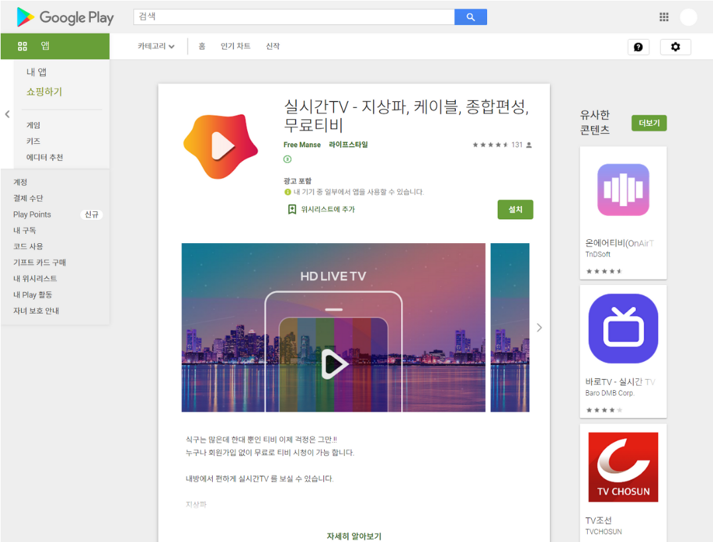Click the 앱 apps grid icon

coord(23,46)
